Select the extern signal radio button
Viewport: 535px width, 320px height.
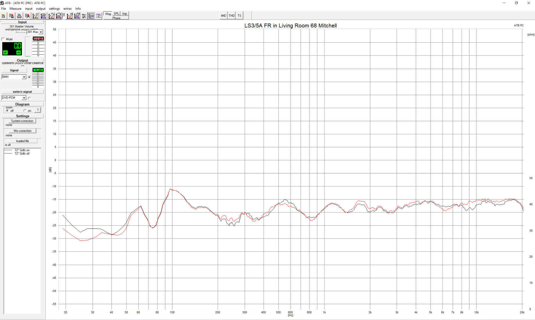[x=29, y=98]
